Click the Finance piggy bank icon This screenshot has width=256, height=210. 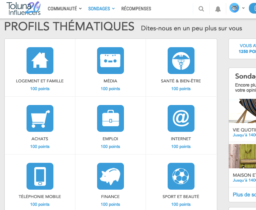[110, 176]
